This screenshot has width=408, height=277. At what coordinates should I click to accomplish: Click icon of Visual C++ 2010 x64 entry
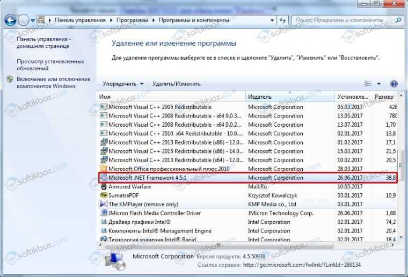click(104, 133)
